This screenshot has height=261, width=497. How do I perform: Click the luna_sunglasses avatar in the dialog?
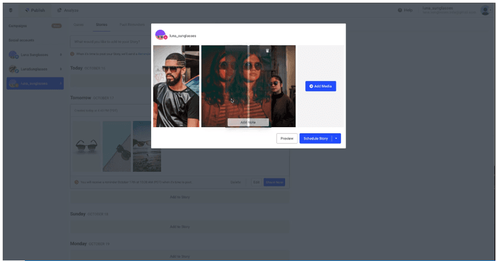(161, 35)
